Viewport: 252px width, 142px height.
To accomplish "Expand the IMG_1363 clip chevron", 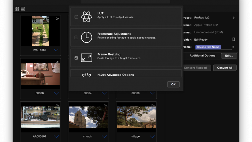I will (x=56, y=50).
